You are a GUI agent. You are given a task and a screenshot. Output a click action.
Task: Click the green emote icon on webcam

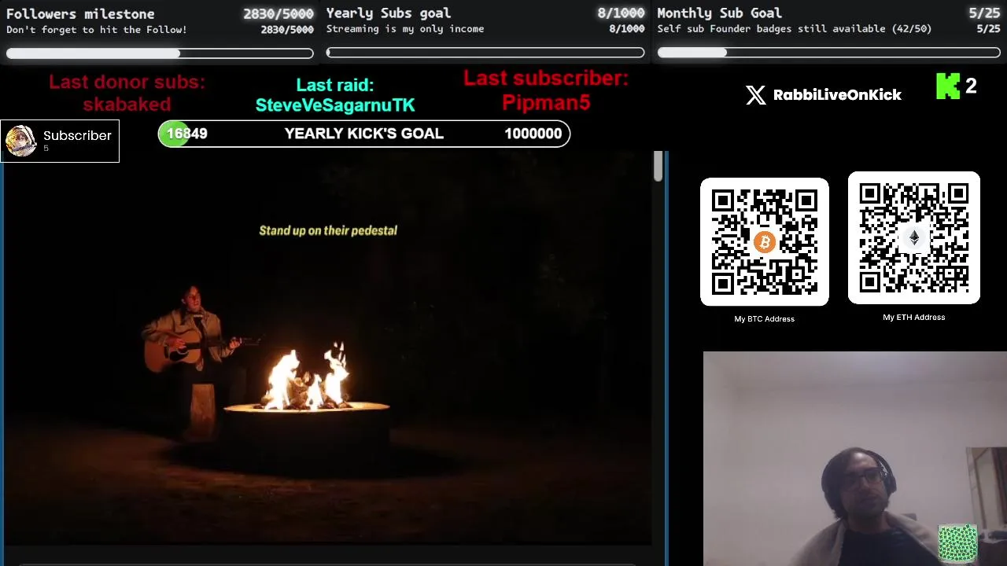[x=957, y=543]
